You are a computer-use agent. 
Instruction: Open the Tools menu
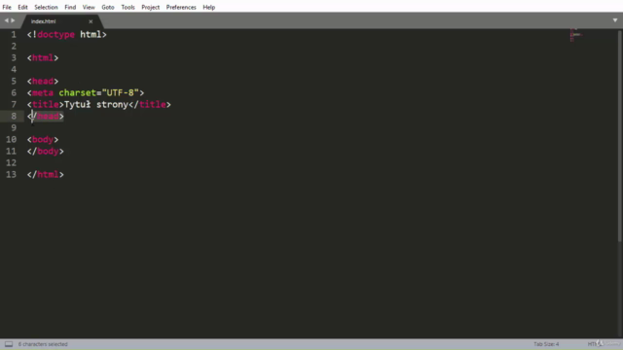pyautogui.click(x=128, y=7)
